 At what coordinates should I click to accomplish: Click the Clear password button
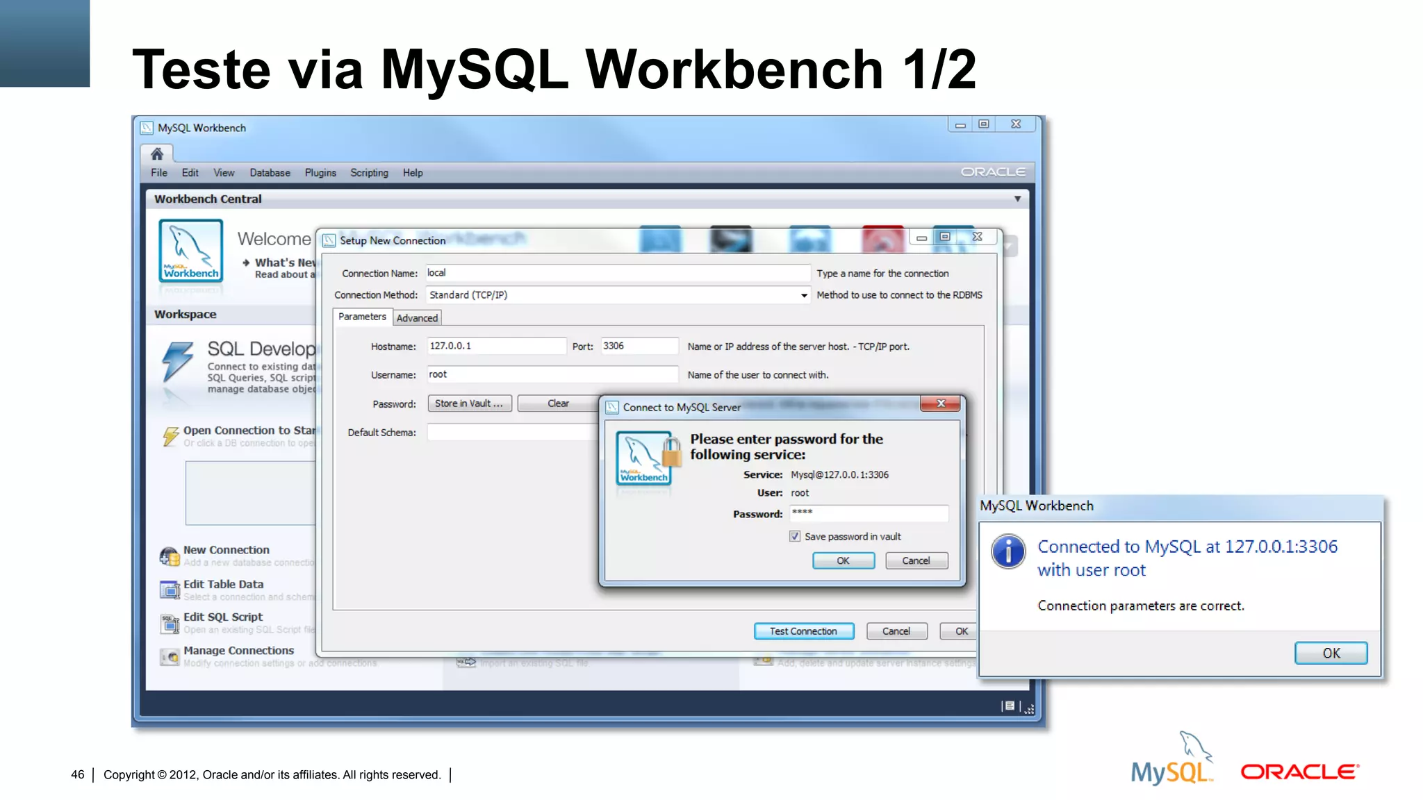tap(558, 403)
